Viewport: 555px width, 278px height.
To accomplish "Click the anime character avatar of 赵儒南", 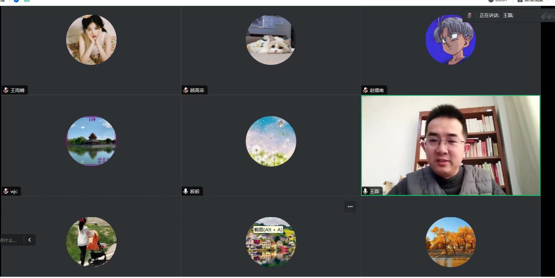I will tap(451, 40).
